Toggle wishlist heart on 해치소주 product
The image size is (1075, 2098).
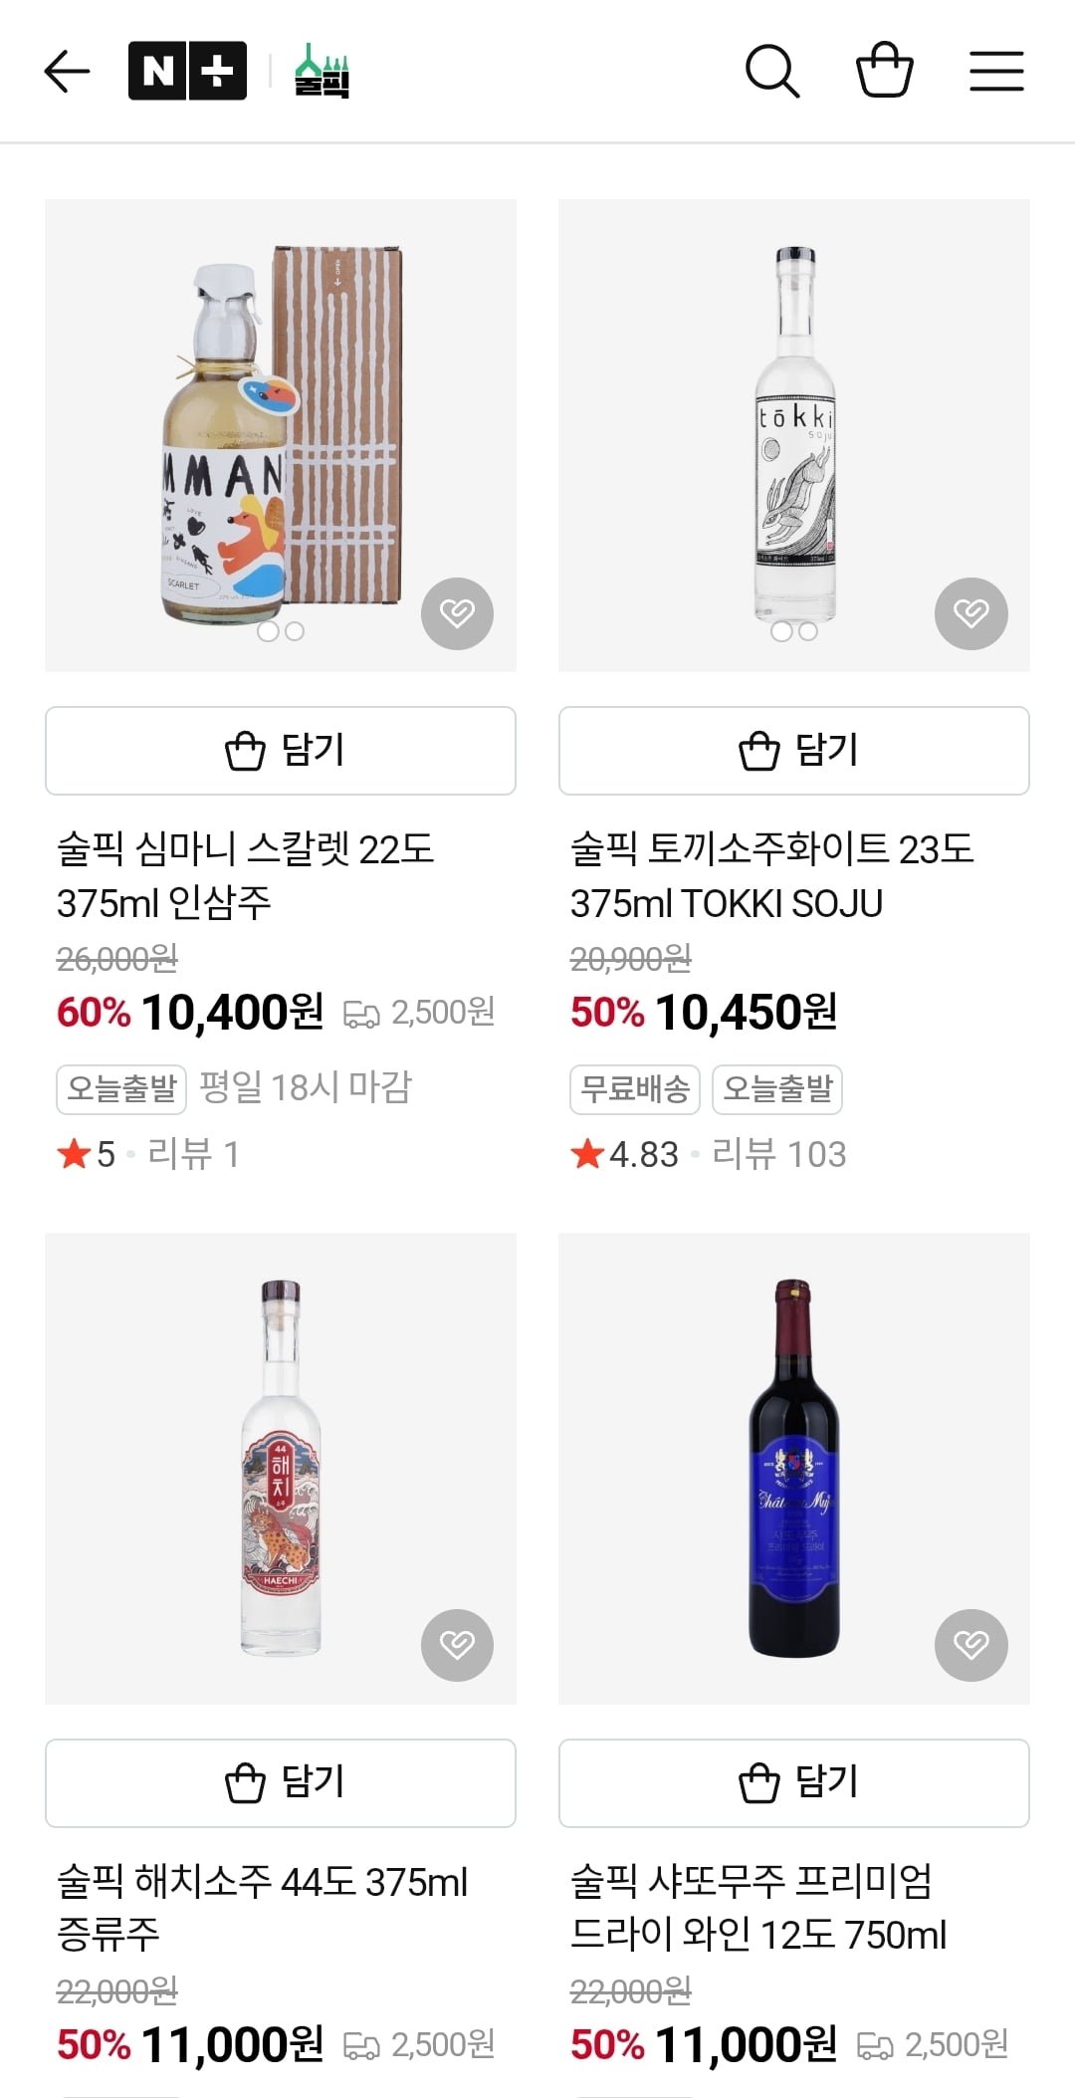click(457, 1645)
